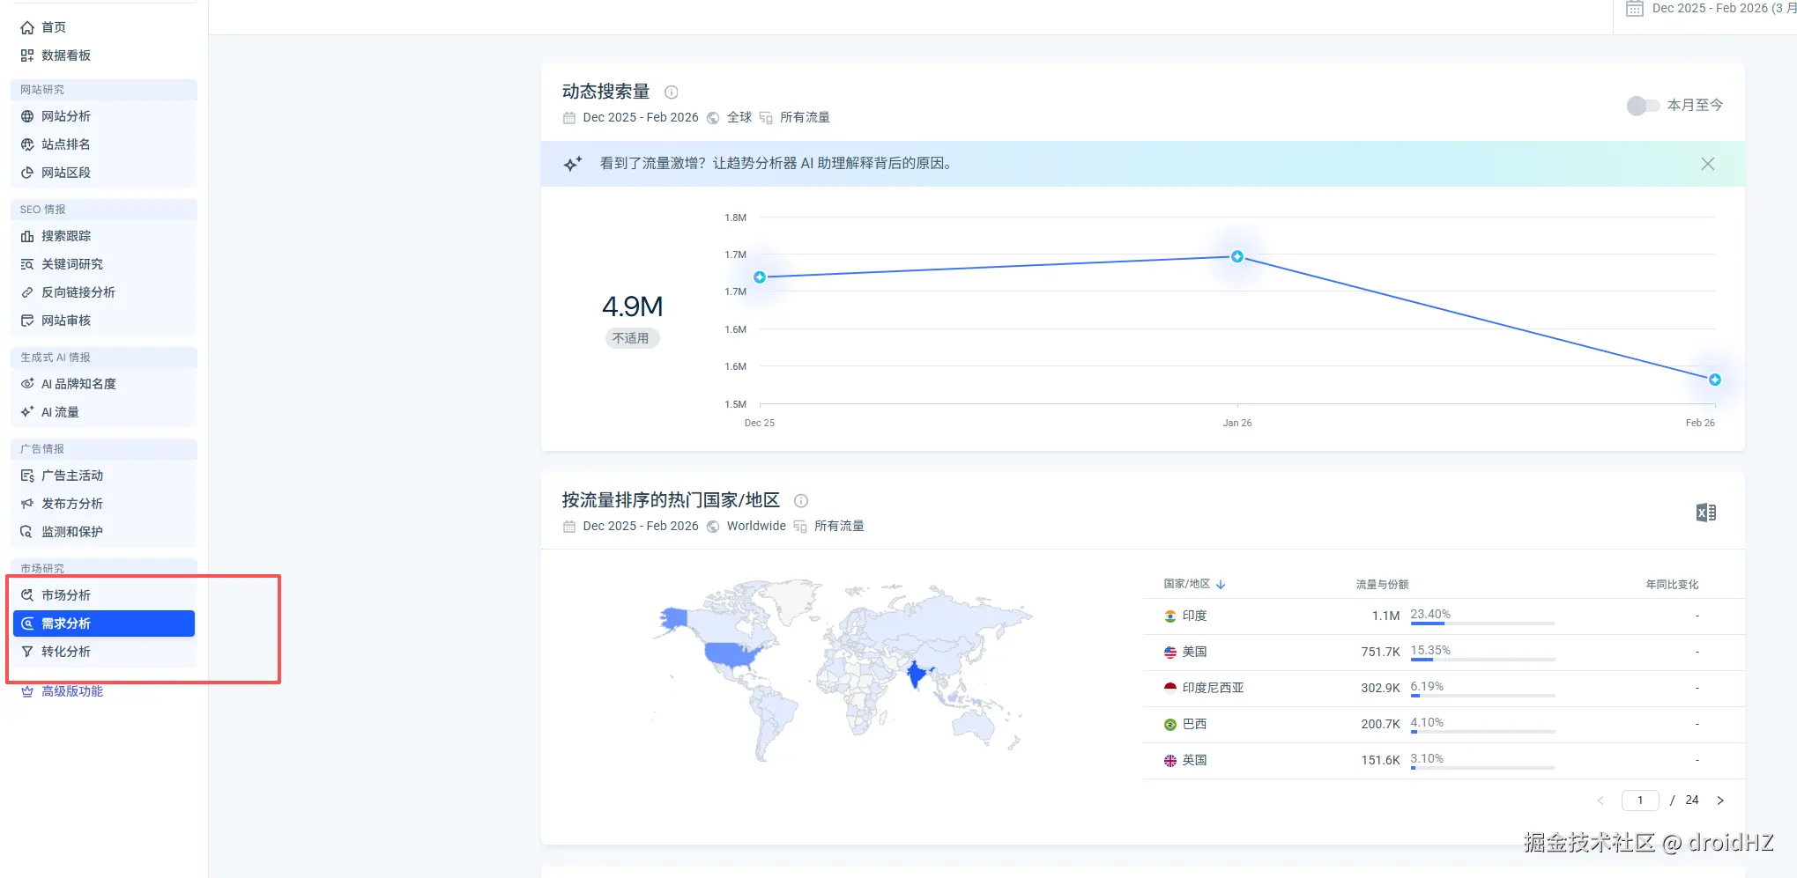Screen dimensions: 1797x878
Task: Click the 印度 country row name
Action: [1194, 616]
